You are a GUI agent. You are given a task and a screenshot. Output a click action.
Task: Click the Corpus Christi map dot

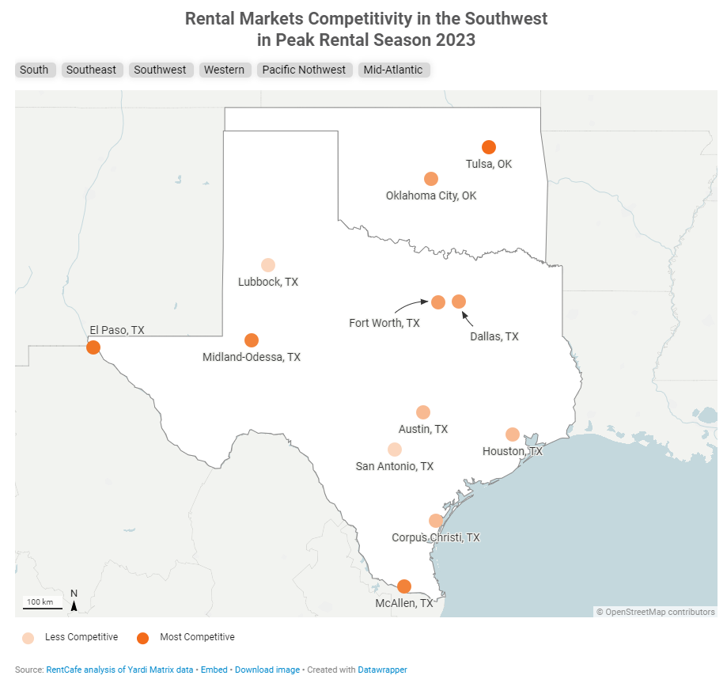pos(436,521)
